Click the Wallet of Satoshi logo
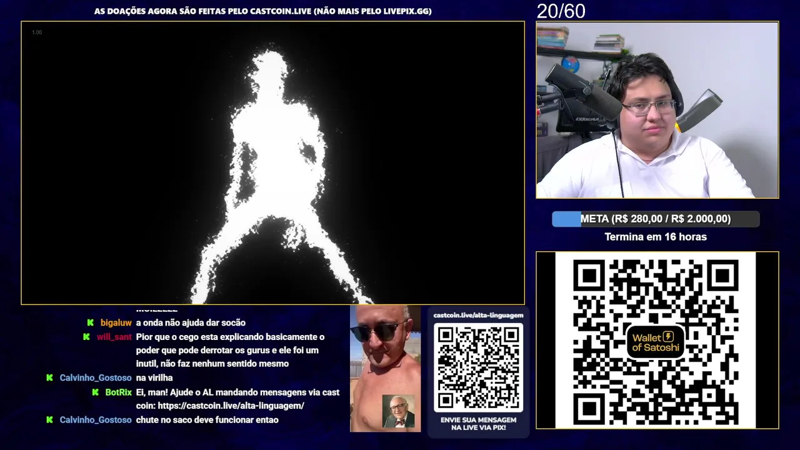The image size is (800, 450). (x=655, y=341)
